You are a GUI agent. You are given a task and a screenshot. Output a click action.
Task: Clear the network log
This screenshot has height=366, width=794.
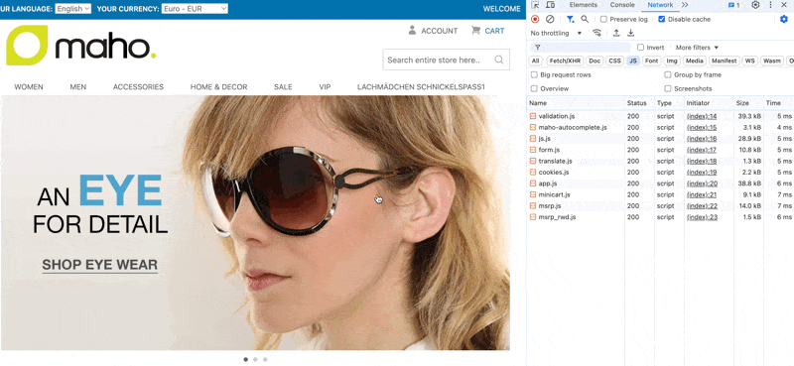point(550,19)
